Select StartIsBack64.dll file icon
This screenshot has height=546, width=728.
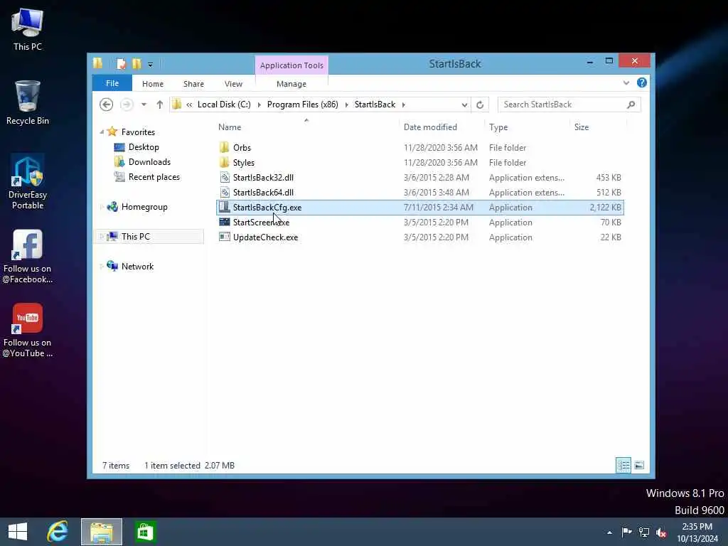(x=224, y=192)
